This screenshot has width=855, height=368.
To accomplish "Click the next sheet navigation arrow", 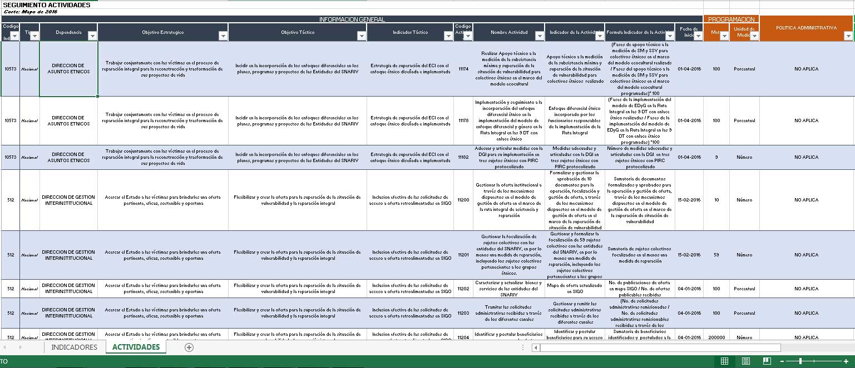I will [x=21, y=347].
